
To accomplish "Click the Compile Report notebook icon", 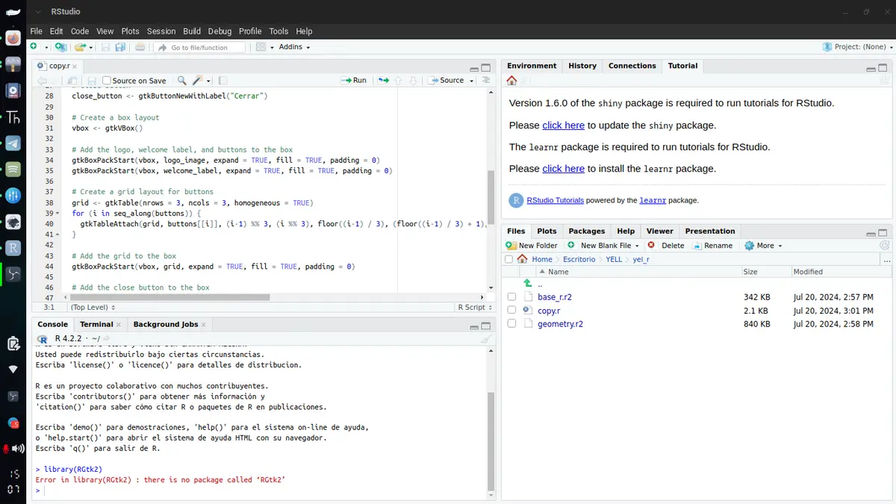I will pyautogui.click(x=223, y=81).
